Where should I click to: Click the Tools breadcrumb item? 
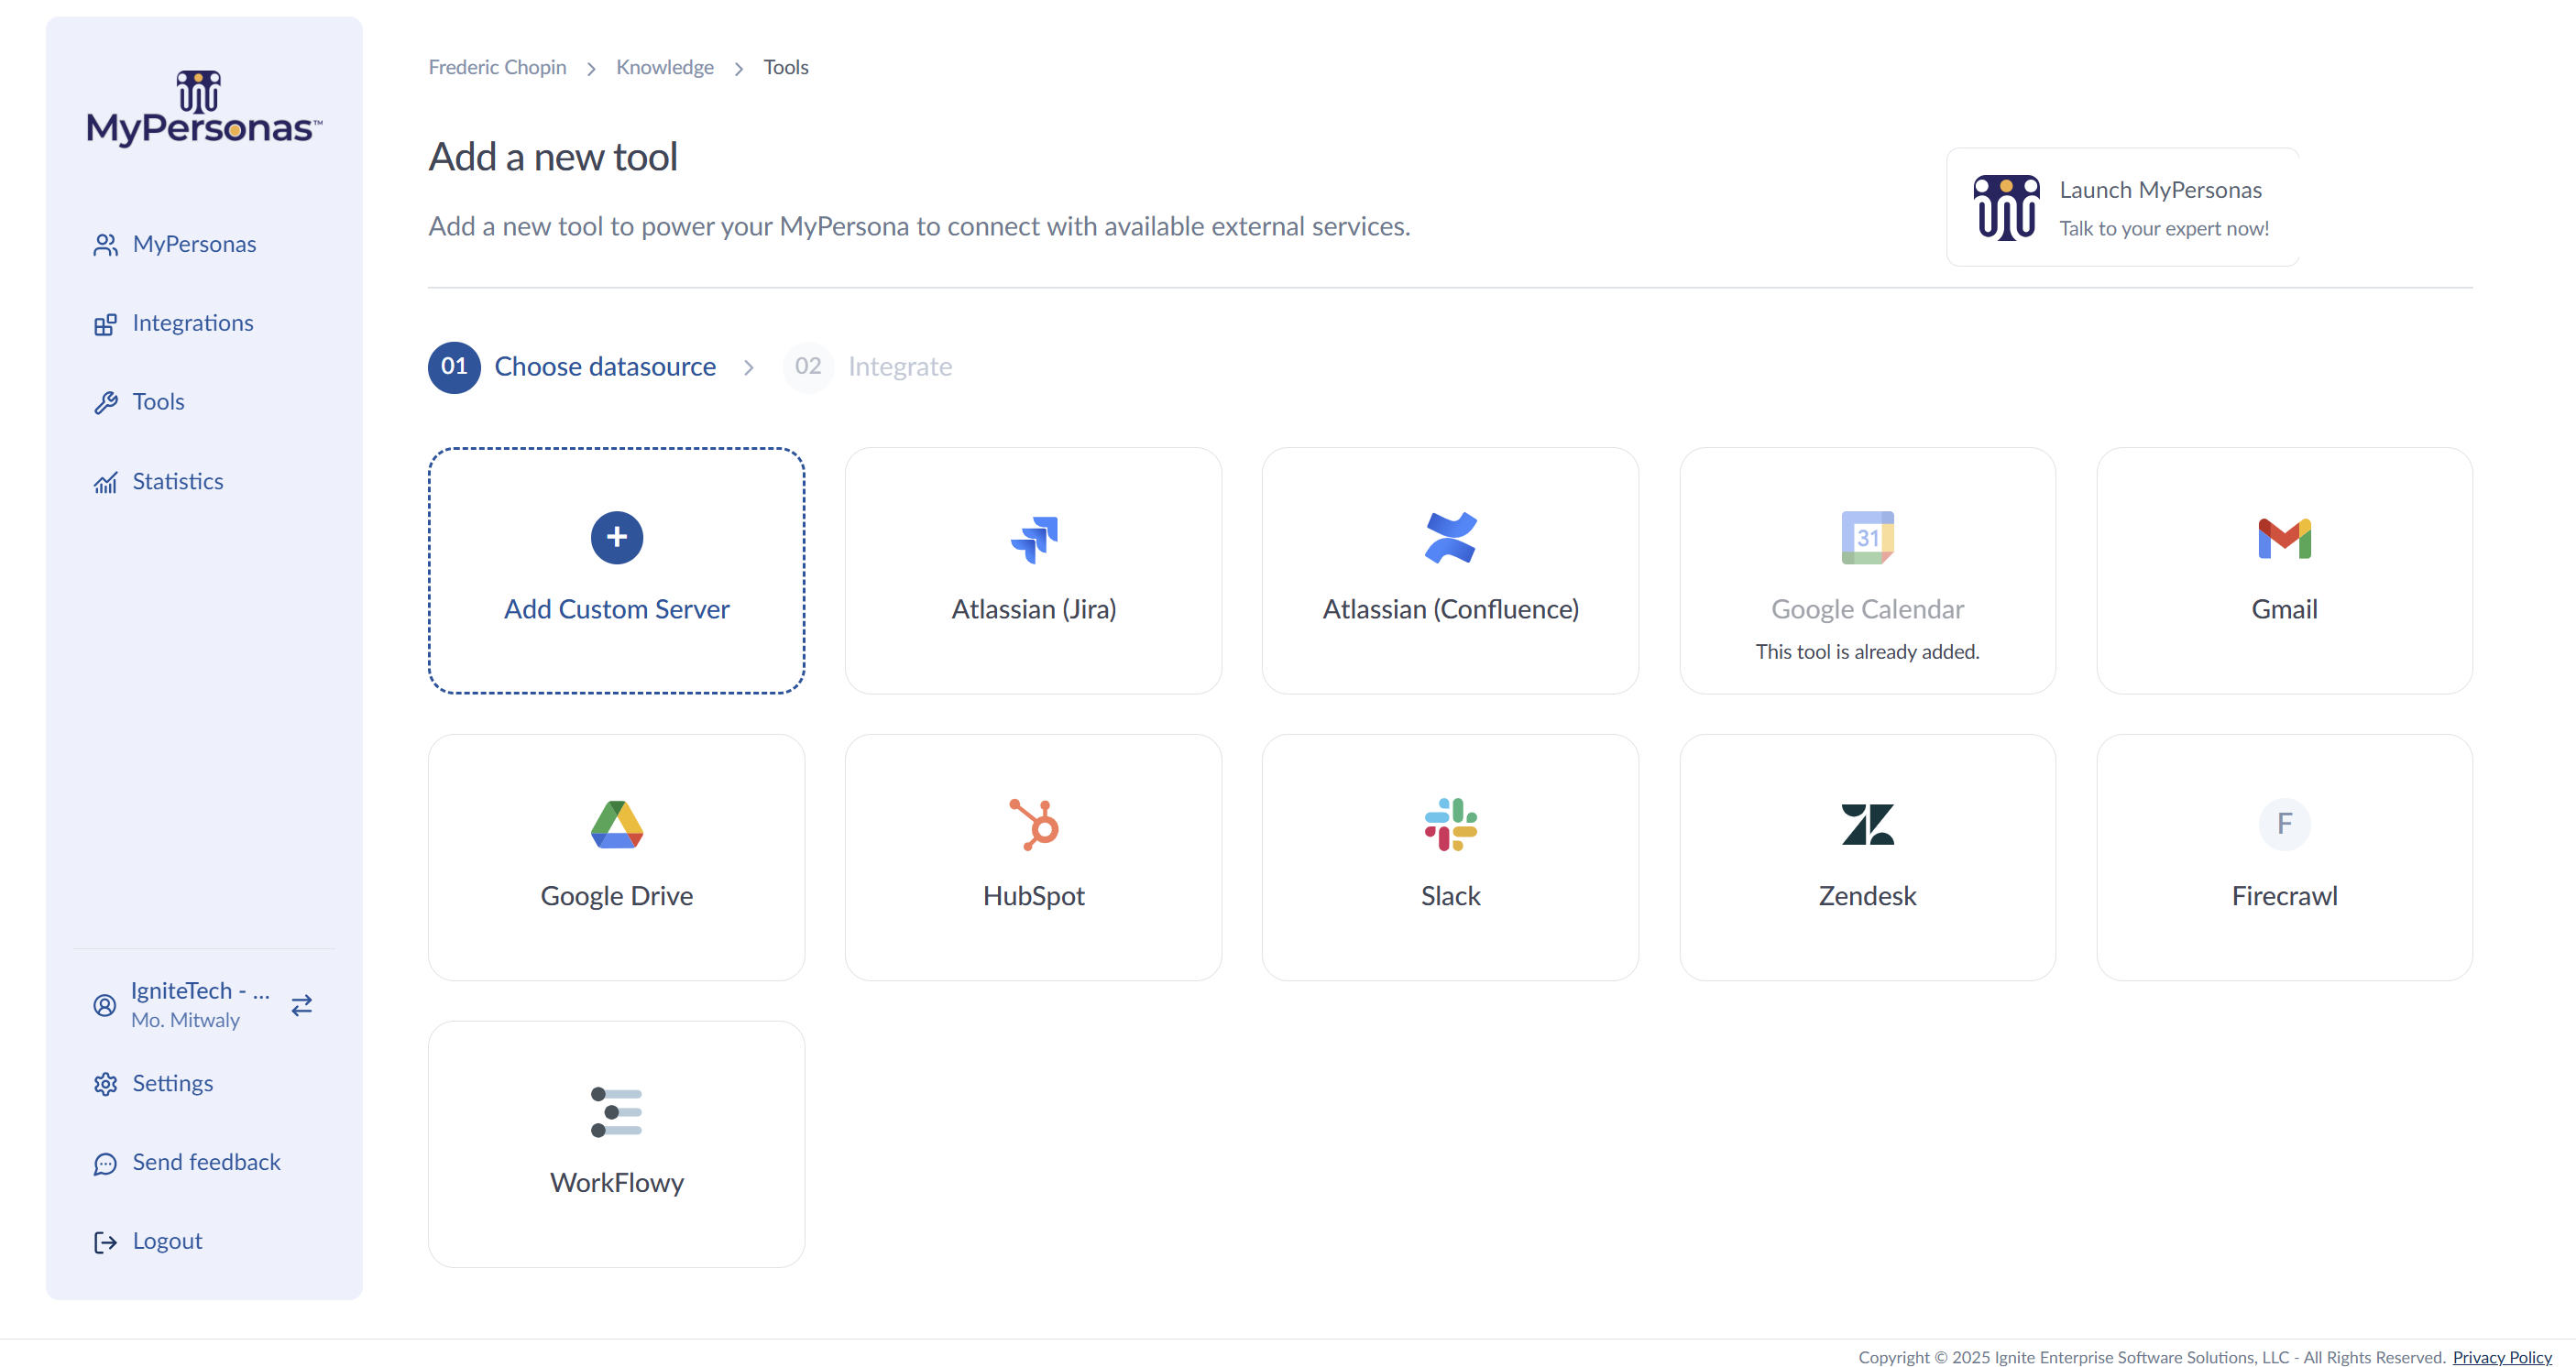(786, 67)
